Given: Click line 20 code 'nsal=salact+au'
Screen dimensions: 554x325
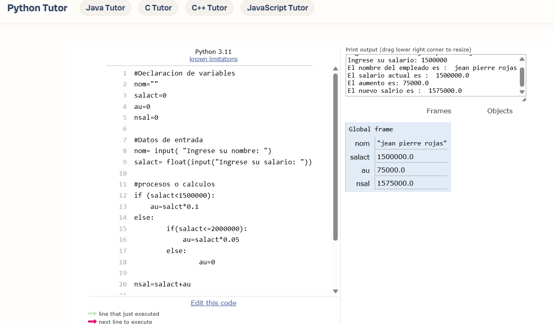Looking at the screenshot, I should click(162, 284).
